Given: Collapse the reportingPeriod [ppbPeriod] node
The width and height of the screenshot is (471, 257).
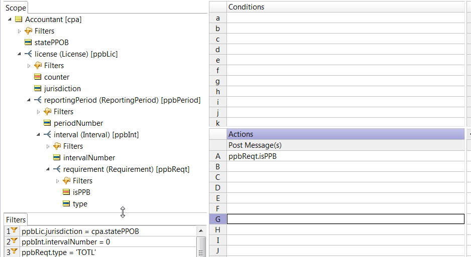Looking at the screenshot, I should click(29, 100).
